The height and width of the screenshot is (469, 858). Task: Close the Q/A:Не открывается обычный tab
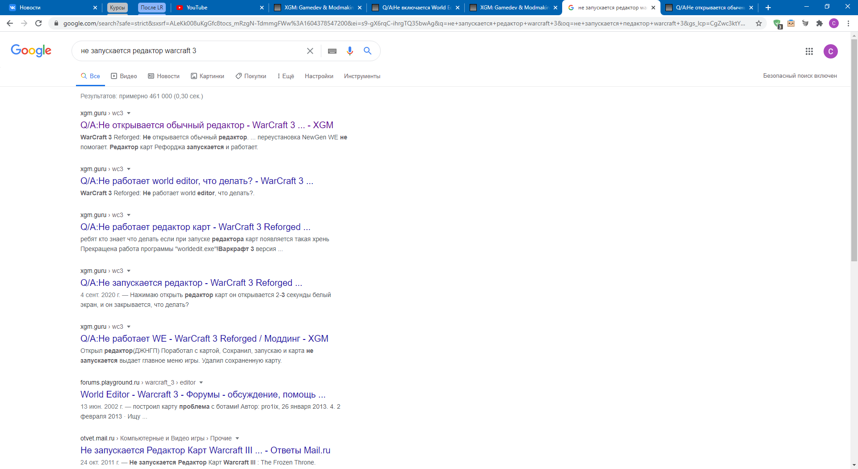click(x=751, y=8)
